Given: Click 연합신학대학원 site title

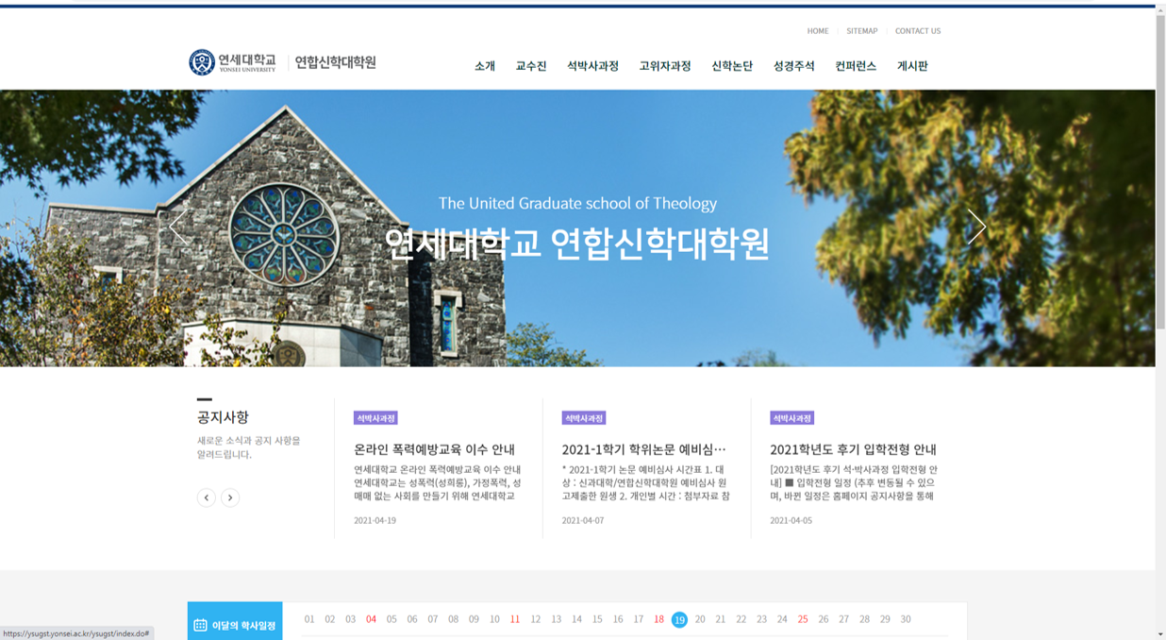Looking at the screenshot, I should (336, 62).
